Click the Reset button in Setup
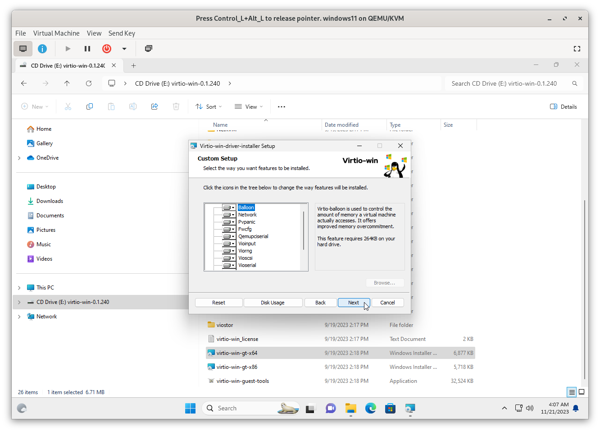Image resolution: width=600 pixels, height=432 pixels. tap(218, 303)
